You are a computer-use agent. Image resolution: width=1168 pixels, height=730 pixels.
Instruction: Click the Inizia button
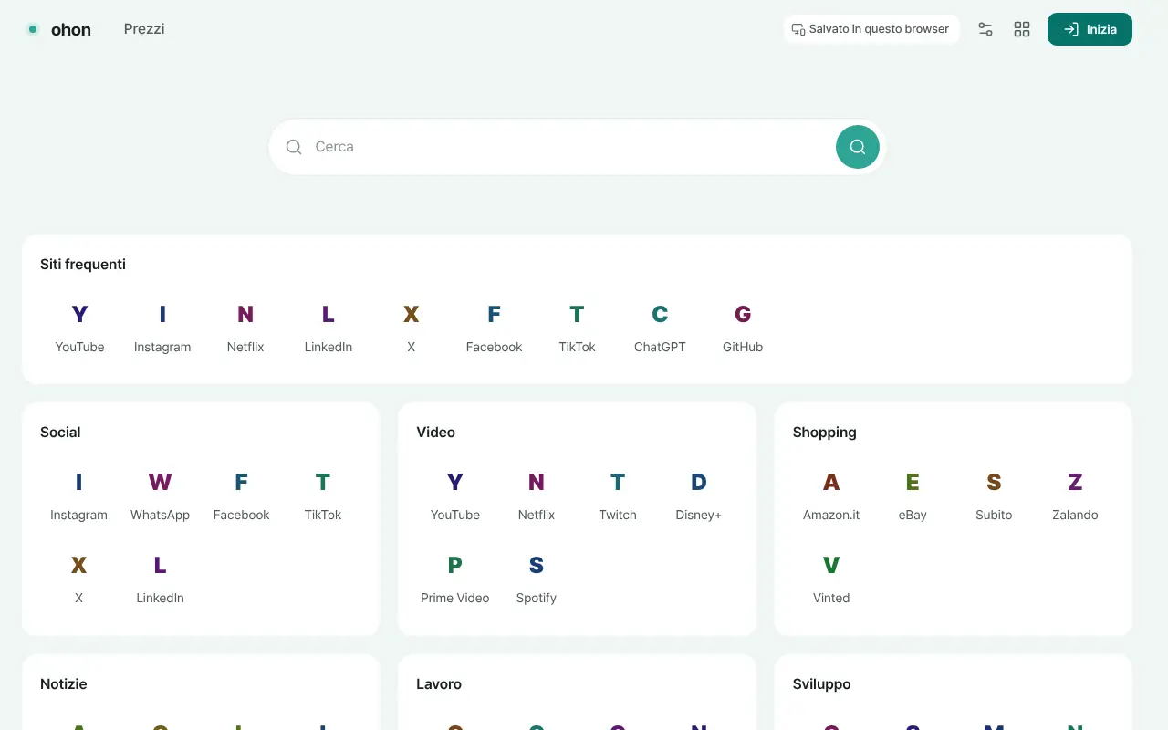(x=1090, y=29)
